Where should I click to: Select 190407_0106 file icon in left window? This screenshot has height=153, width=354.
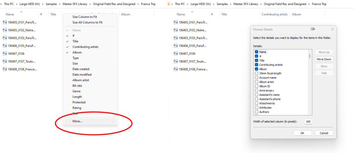[5, 53]
